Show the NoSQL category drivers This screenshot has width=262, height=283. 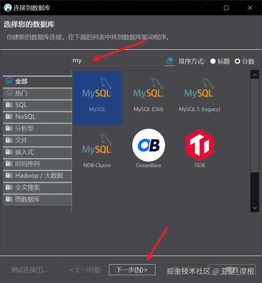pyautogui.click(x=37, y=117)
